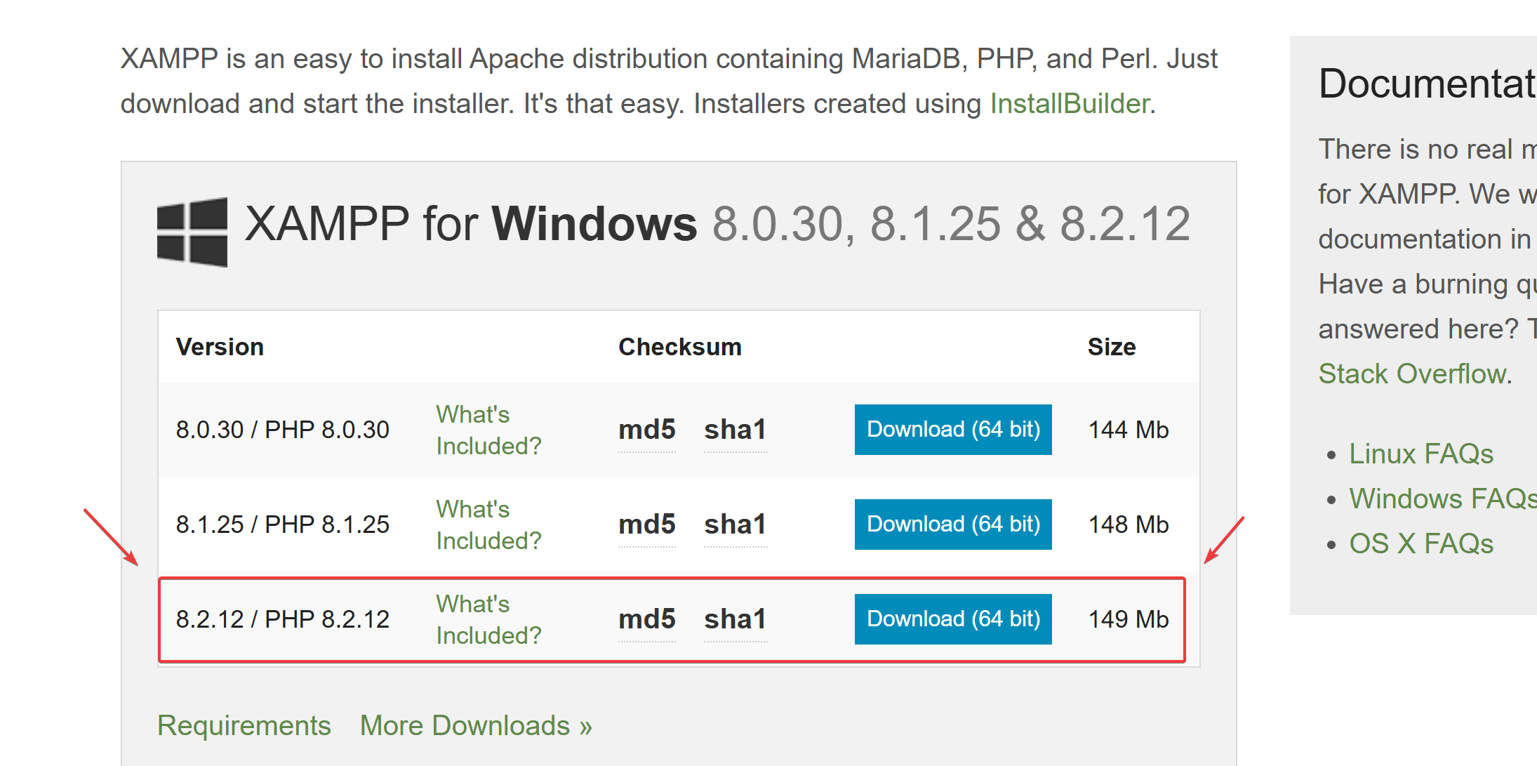The image size is (1537, 766).
Task: Show md5 checksum for version 8.1.25
Action: tap(646, 524)
